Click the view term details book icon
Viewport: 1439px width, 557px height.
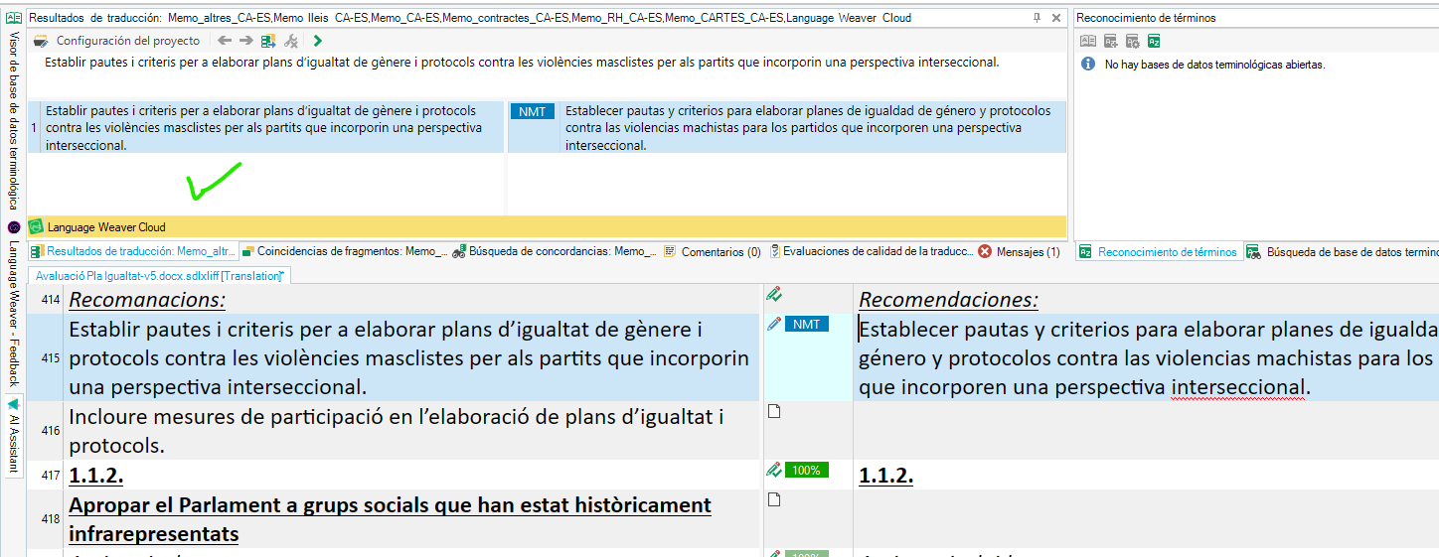click(x=1088, y=41)
